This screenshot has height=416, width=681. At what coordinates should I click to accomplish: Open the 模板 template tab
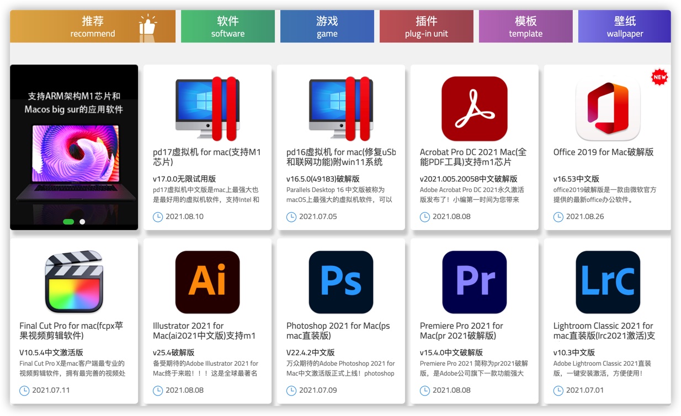[x=526, y=26]
